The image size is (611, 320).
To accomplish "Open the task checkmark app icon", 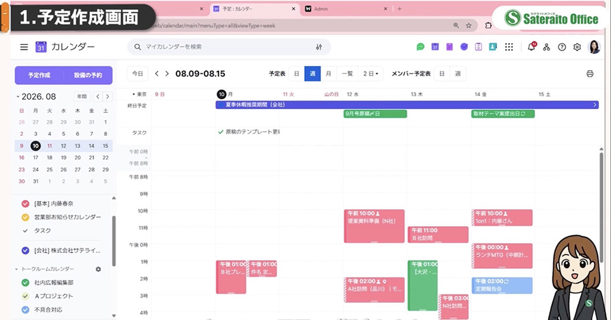I will pos(464,47).
